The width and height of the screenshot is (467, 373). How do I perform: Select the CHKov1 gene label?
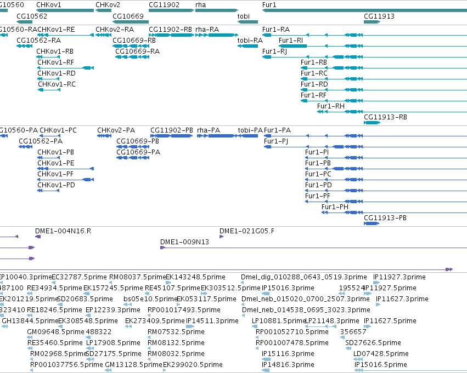coord(48,5)
